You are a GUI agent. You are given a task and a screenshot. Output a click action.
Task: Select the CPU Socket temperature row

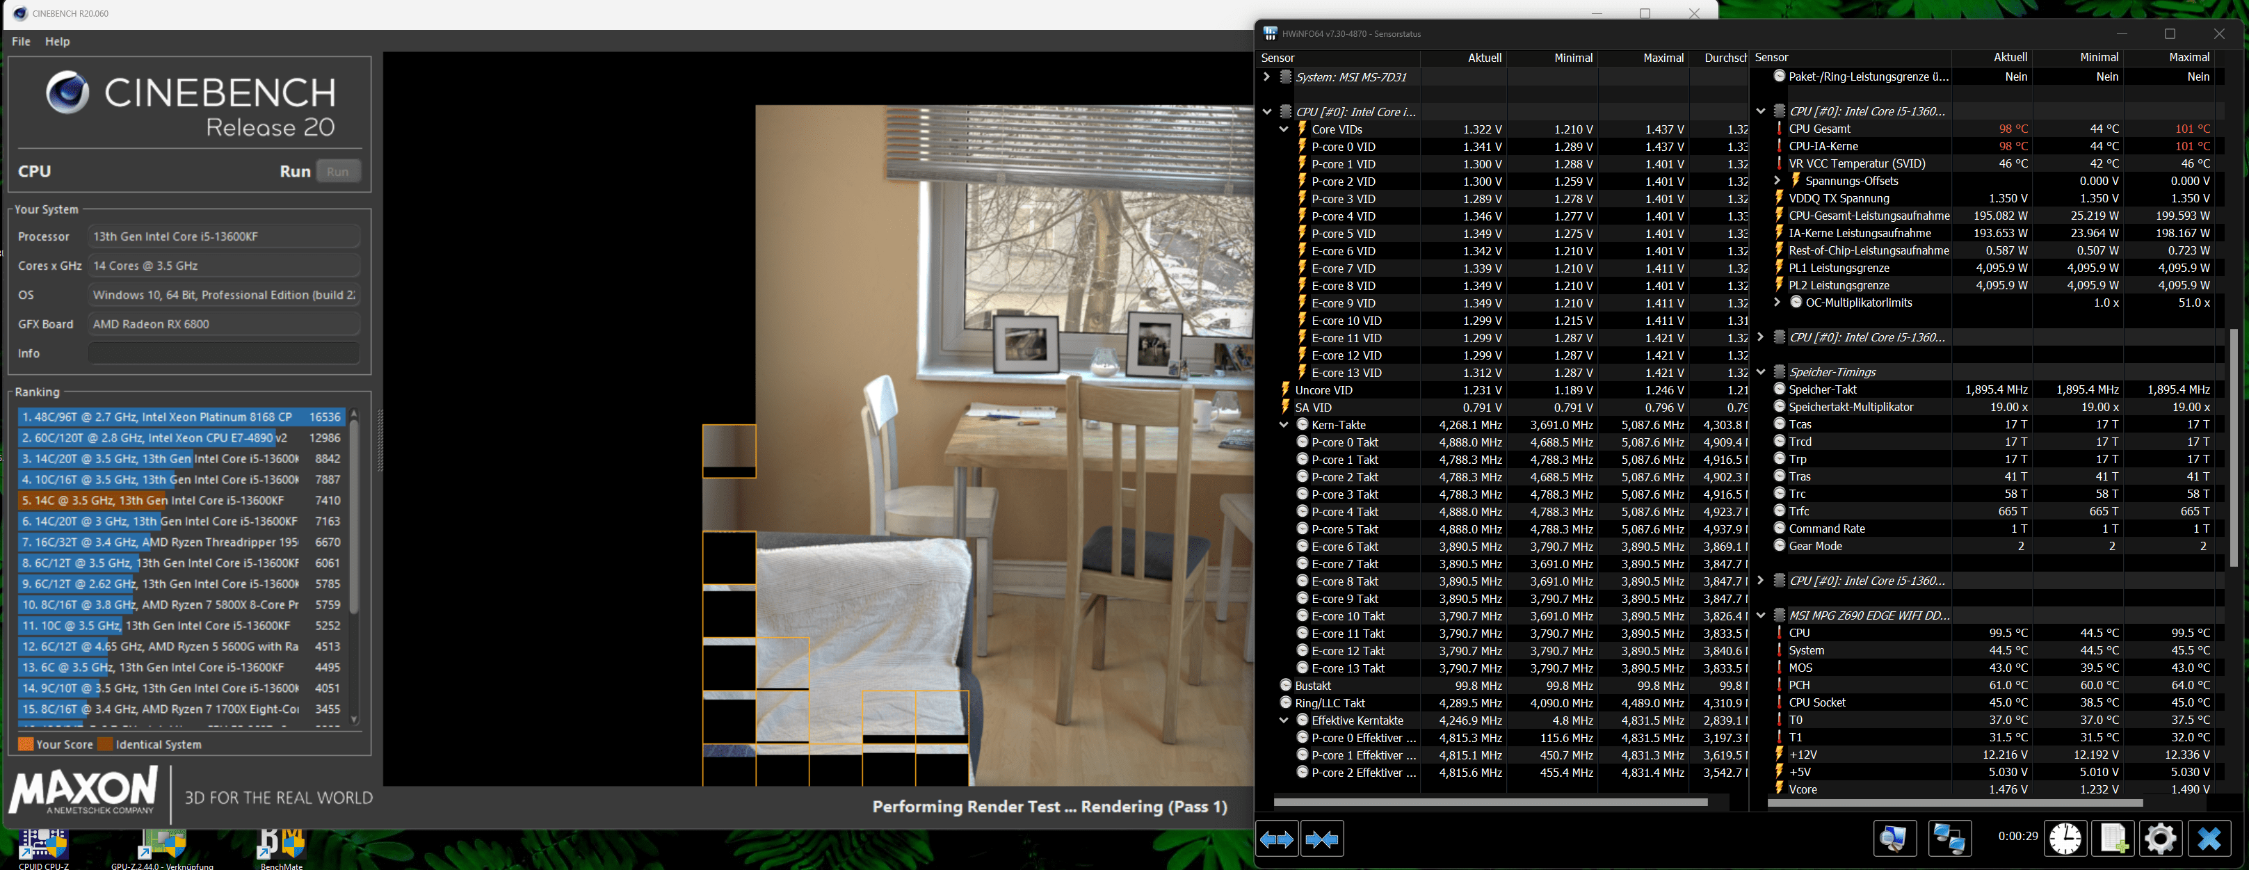click(1990, 702)
